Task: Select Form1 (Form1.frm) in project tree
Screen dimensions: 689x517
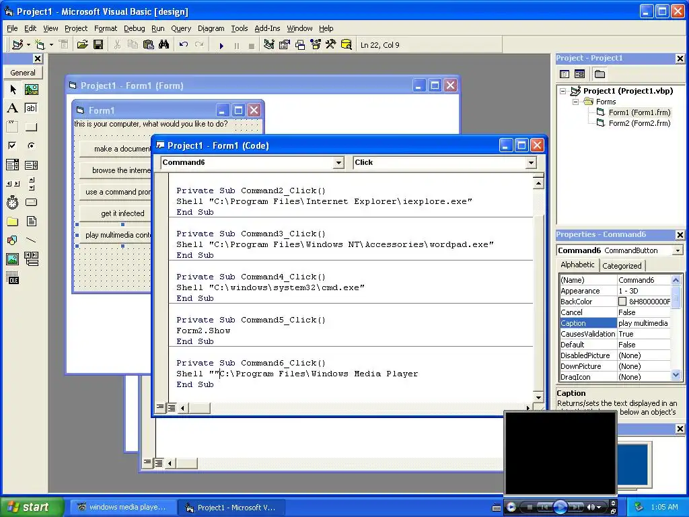Action: [639, 112]
